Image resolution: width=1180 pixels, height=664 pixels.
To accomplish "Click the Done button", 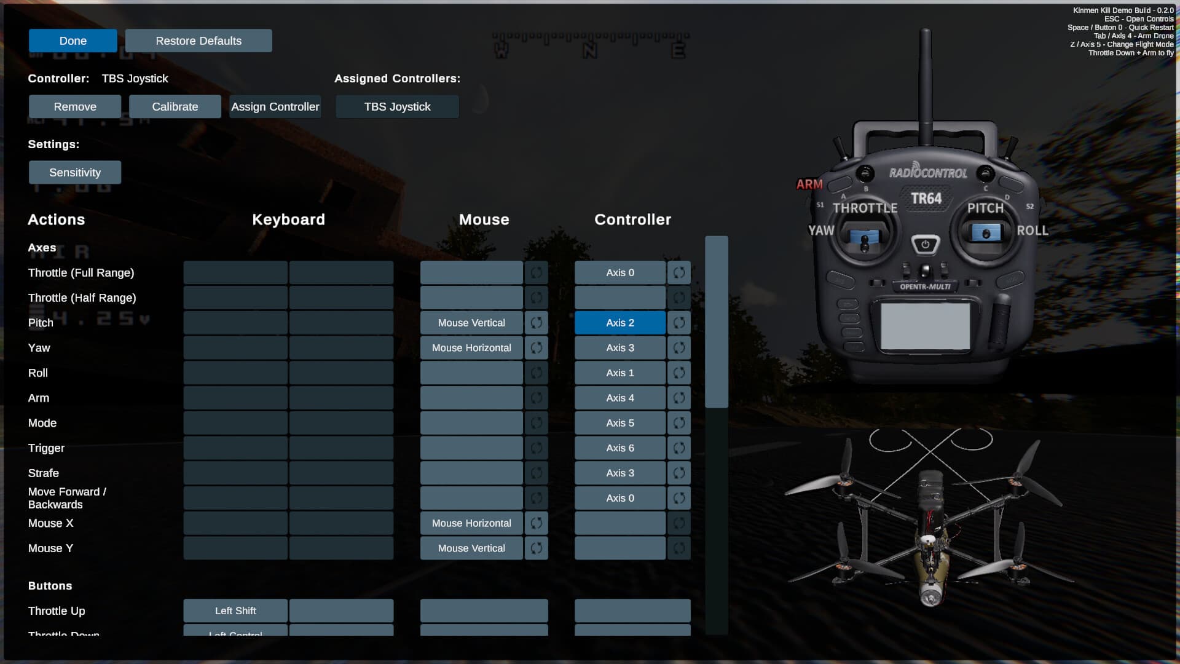I will pyautogui.click(x=72, y=41).
